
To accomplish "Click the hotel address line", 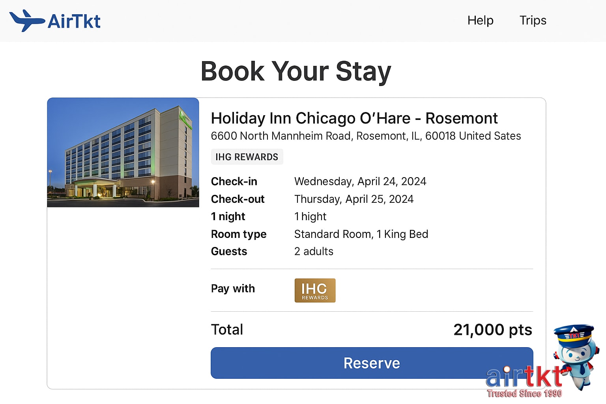I will (366, 136).
